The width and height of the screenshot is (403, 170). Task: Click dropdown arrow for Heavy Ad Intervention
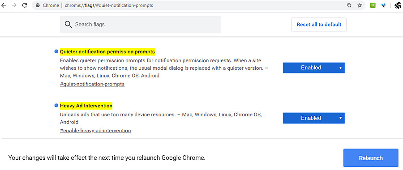340,118
